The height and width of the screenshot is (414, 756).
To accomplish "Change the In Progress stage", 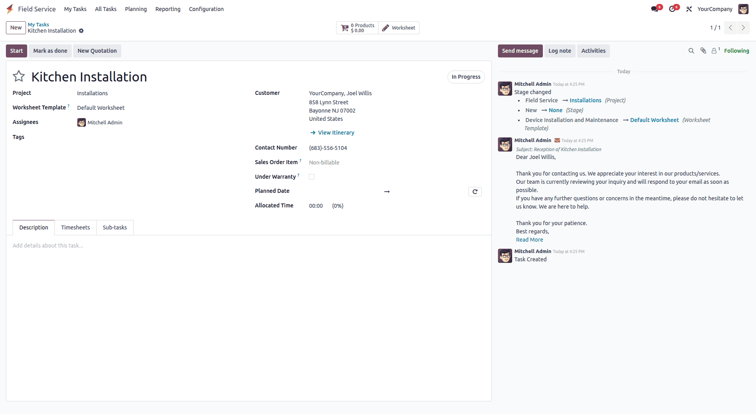I will (x=466, y=77).
